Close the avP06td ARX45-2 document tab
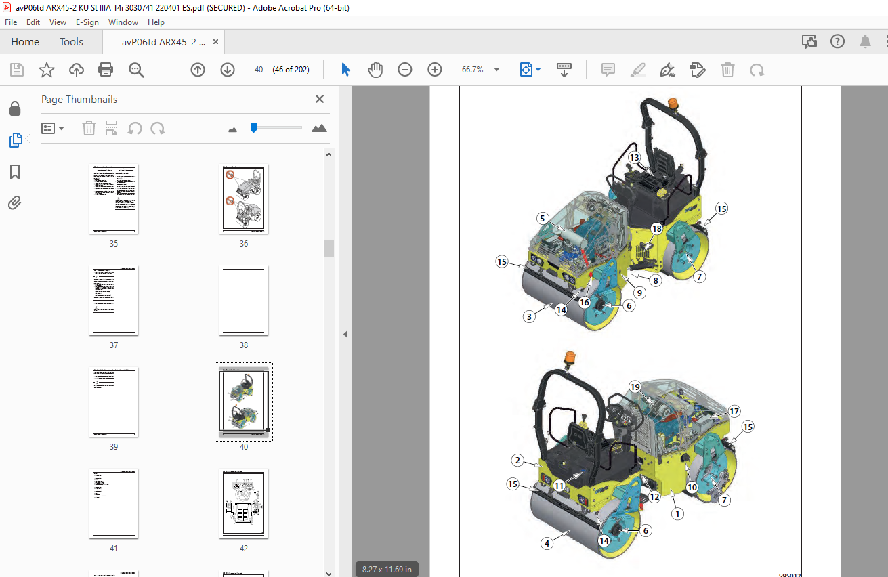 pos(216,41)
